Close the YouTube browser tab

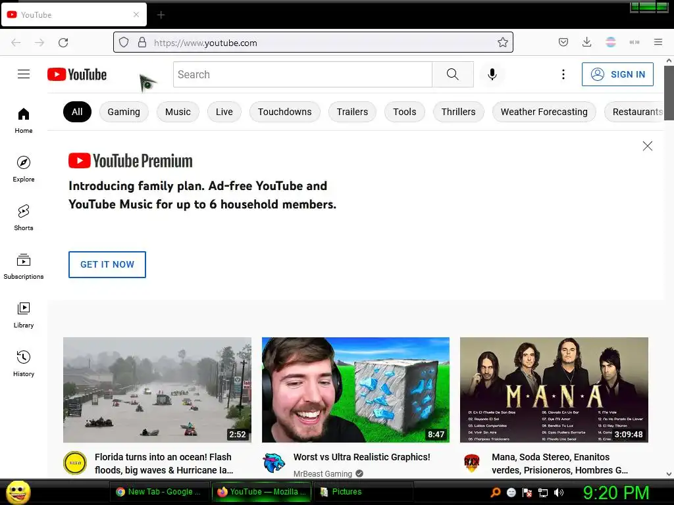tap(136, 14)
